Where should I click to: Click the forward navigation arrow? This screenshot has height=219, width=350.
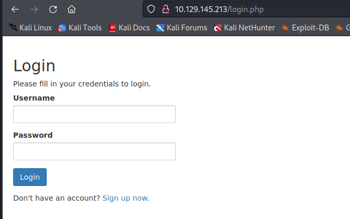point(34,9)
